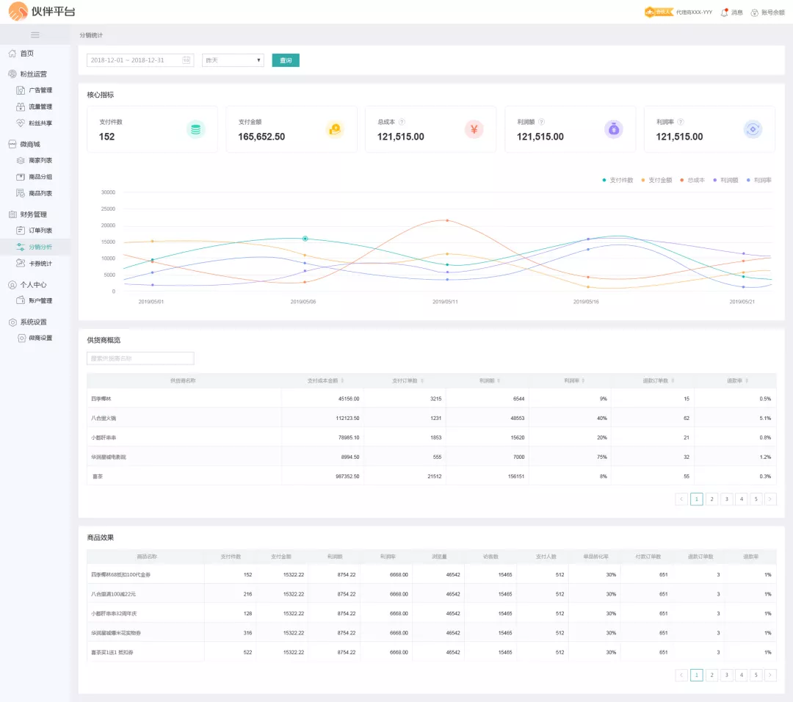
Task: Click the supplier name search field
Action: 140,358
